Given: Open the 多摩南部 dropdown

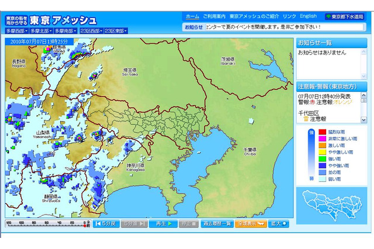Looking at the screenshot, I should 65,31.
